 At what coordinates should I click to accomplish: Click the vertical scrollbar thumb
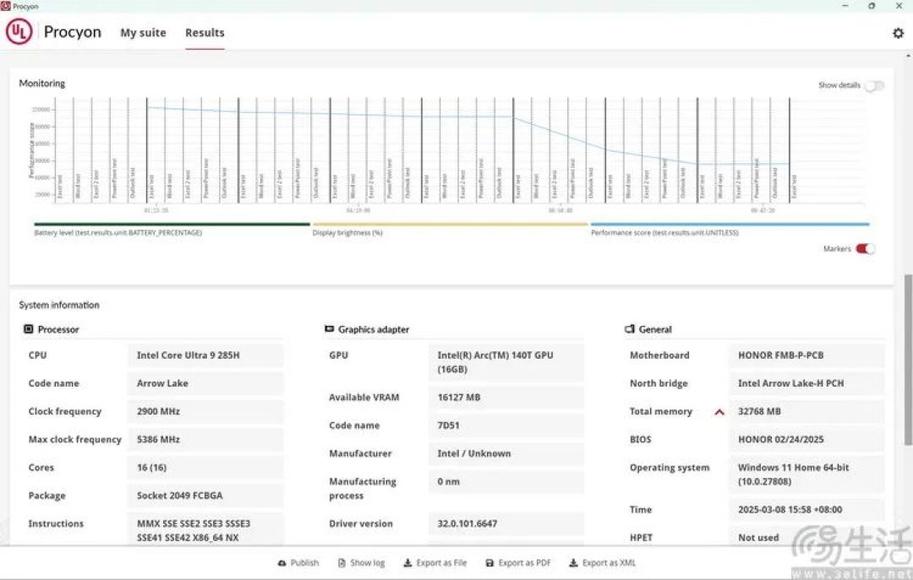pos(908,360)
